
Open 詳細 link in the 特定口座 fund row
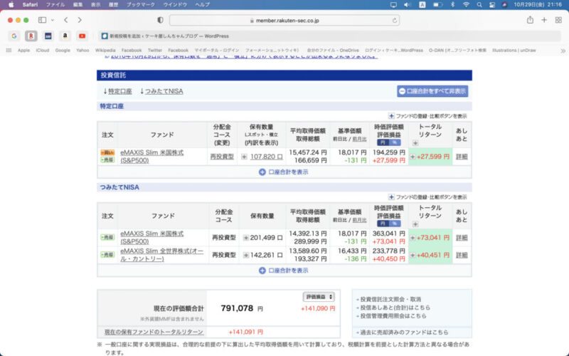tap(462, 157)
